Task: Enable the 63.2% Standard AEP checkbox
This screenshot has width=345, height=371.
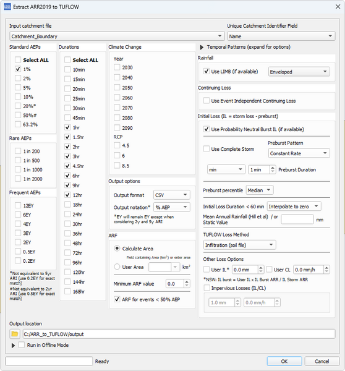Action: click(18, 124)
